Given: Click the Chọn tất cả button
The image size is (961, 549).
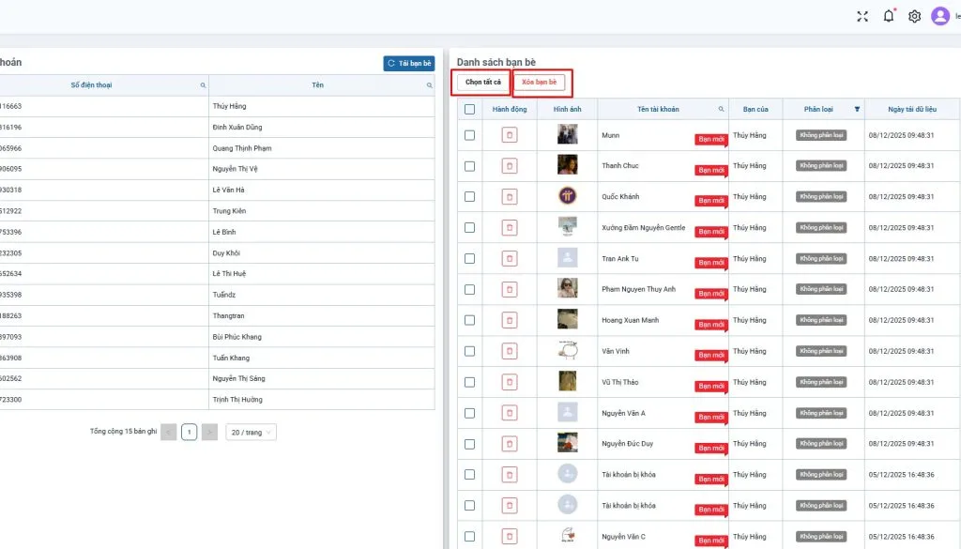Looking at the screenshot, I should coord(483,83).
